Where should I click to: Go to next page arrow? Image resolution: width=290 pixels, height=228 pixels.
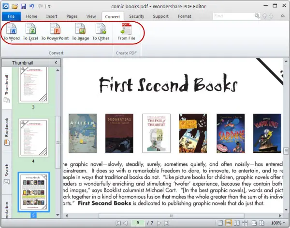tap(159, 223)
